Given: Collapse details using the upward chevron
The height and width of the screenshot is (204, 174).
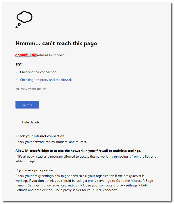Looking at the screenshot, I should pyautogui.click(x=18, y=122).
